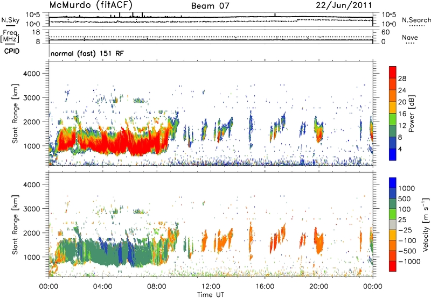
Task: Click the "CPID" row label
Action: [12, 51]
